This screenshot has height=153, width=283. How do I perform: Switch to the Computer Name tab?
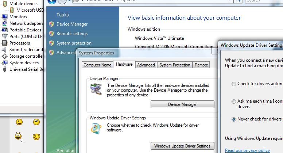97,65
